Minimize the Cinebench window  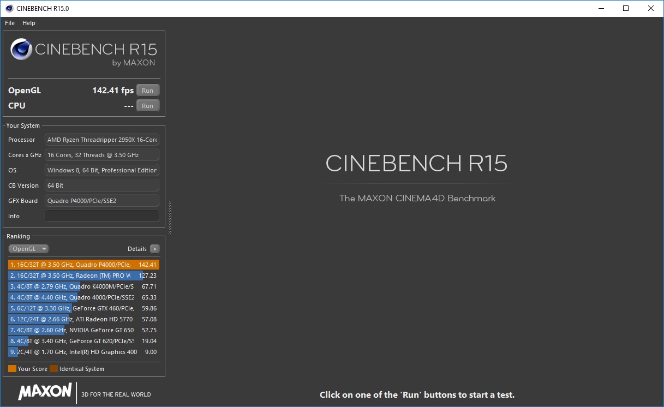pos(601,8)
